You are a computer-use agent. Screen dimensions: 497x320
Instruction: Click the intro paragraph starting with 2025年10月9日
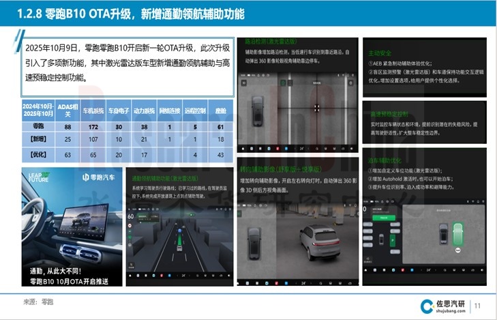pos(127,63)
